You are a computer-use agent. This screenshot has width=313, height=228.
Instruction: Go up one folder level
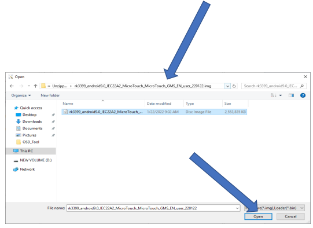(35, 86)
